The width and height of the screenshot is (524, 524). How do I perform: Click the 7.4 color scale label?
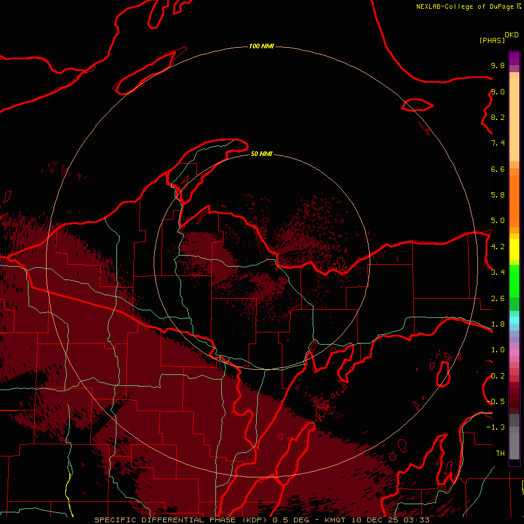(x=498, y=143)
